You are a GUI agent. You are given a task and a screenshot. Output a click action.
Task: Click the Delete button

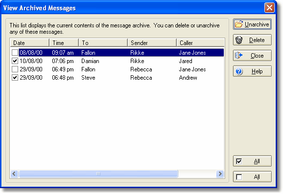pyautogui.click(x=252, y=40)
